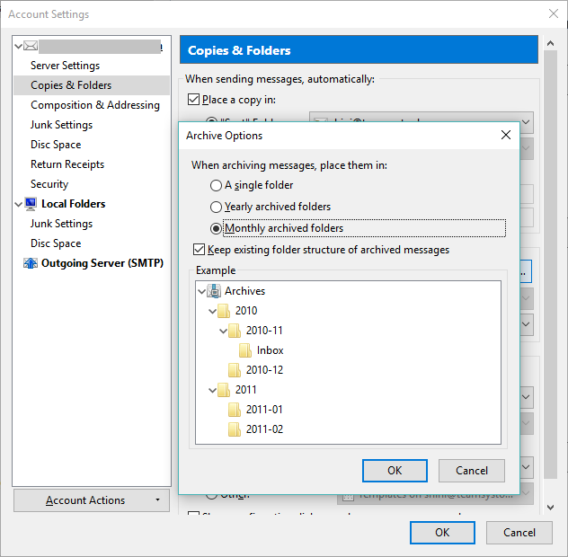The height and width of the screenshot is (557, 568).
Task: Click the mail account envelope icon
Action: [31, 46]
